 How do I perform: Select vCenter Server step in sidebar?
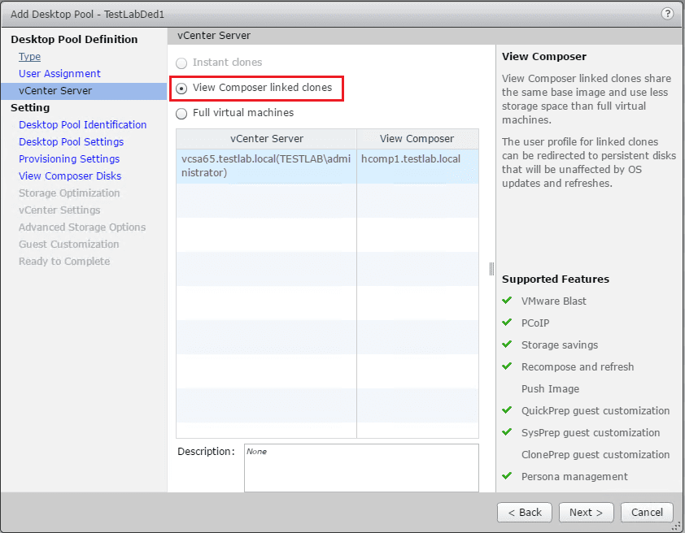(84, 91)
